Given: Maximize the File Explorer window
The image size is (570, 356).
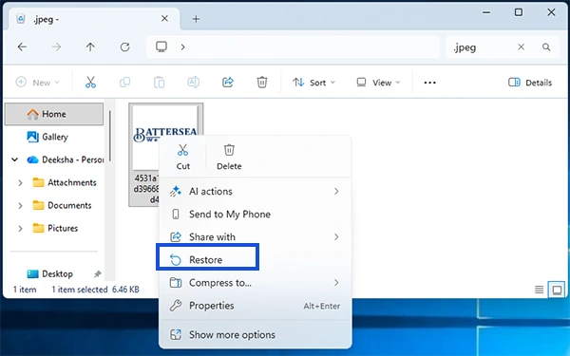Looking at the screenshot, I should coord(519,12).
